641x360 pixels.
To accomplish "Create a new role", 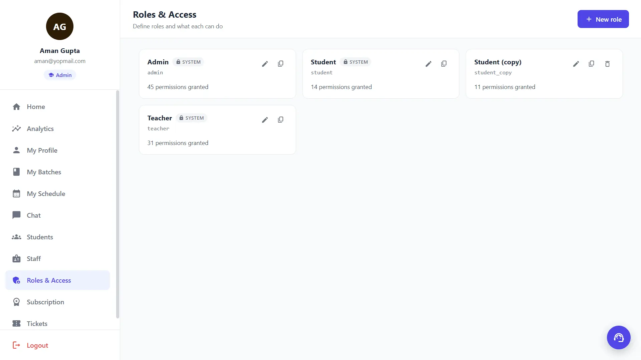I will 603,19.
